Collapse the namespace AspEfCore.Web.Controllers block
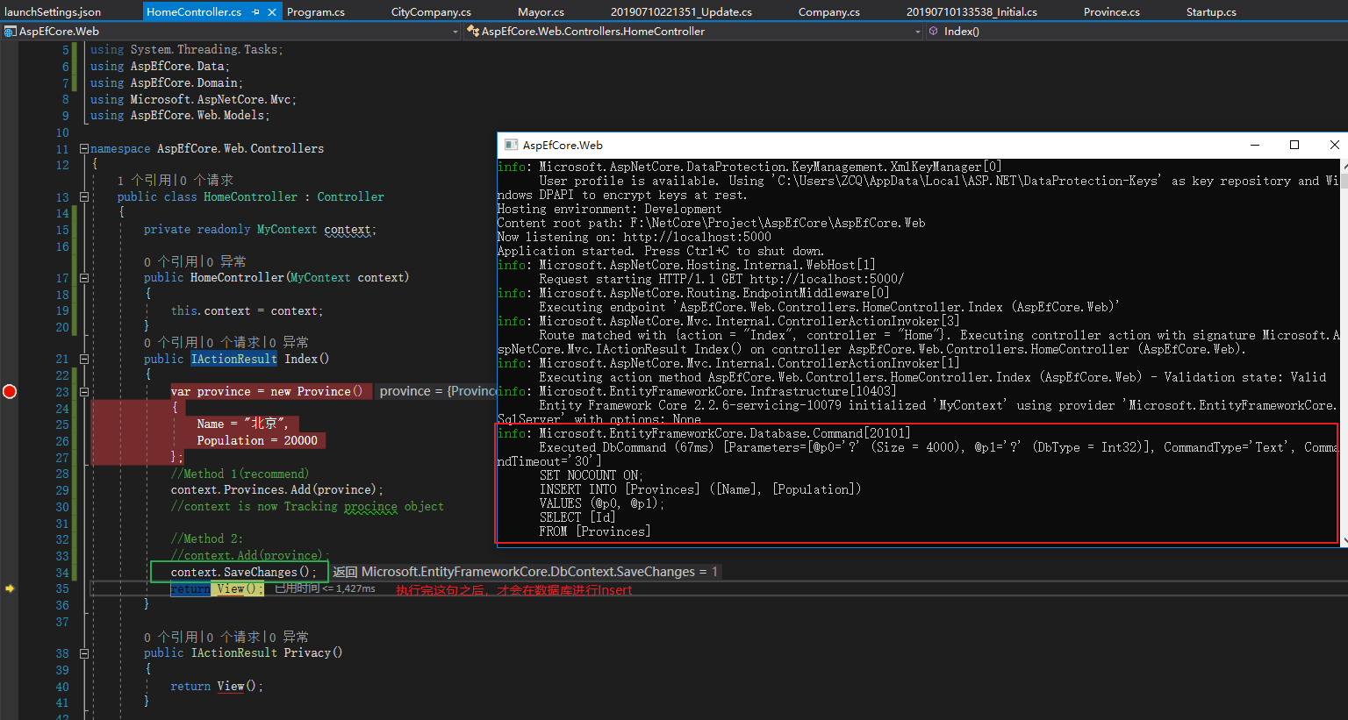The image size is (1348, 720). [x=84, y=148]
